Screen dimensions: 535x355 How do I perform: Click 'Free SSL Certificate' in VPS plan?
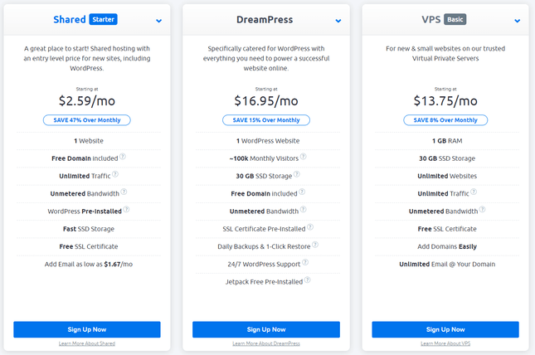coord(447,229)
